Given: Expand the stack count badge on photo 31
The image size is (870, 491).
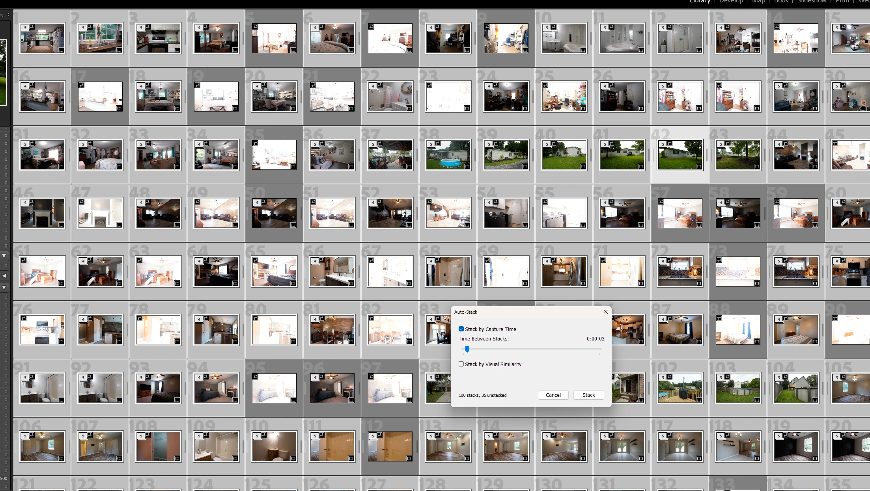Looking at the screenshot, I should [x=25, y=144].
